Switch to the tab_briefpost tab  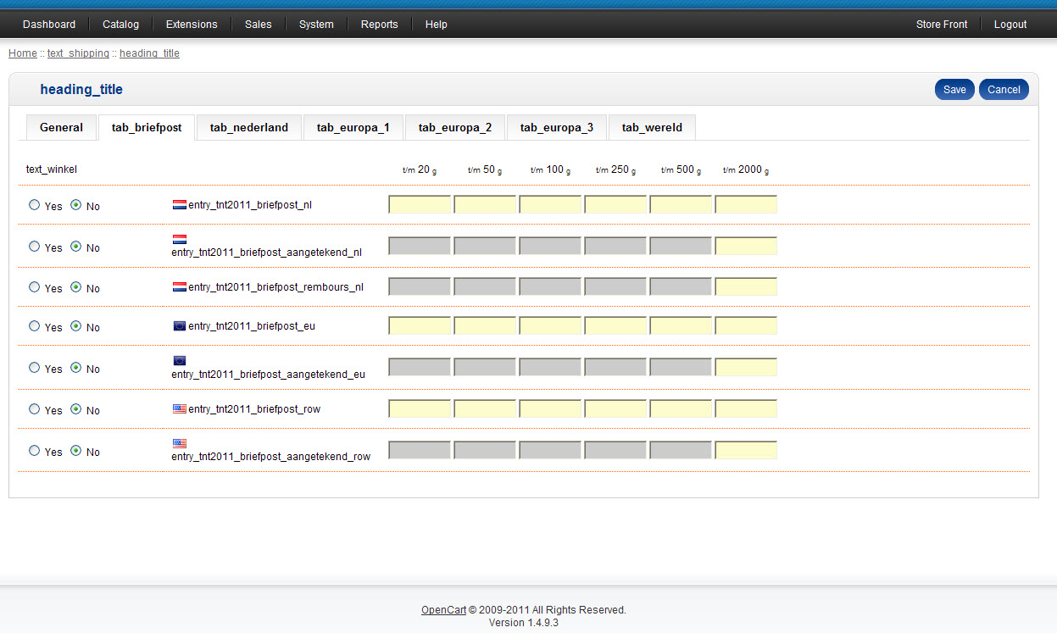click(147, 128)
